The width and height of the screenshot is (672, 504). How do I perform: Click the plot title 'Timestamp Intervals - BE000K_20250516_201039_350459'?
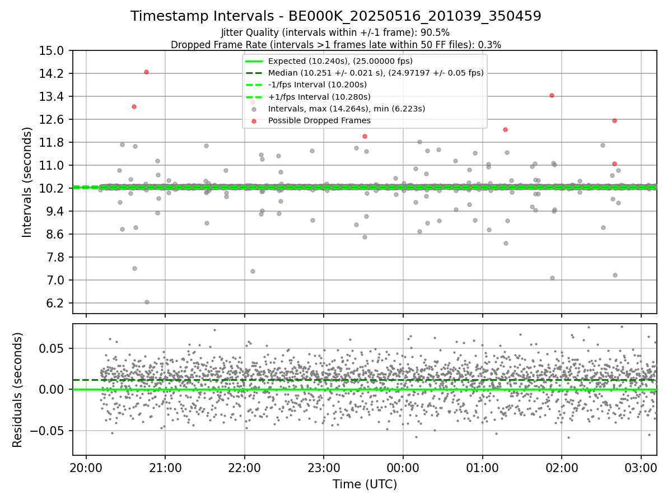pyautogui.click(x=336, y=16)
